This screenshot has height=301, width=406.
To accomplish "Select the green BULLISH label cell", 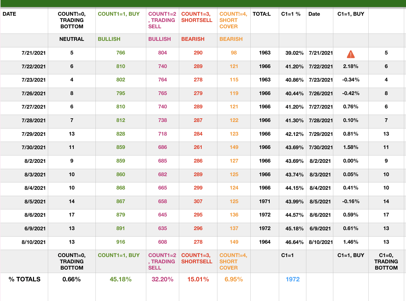I will coord(109,39).
